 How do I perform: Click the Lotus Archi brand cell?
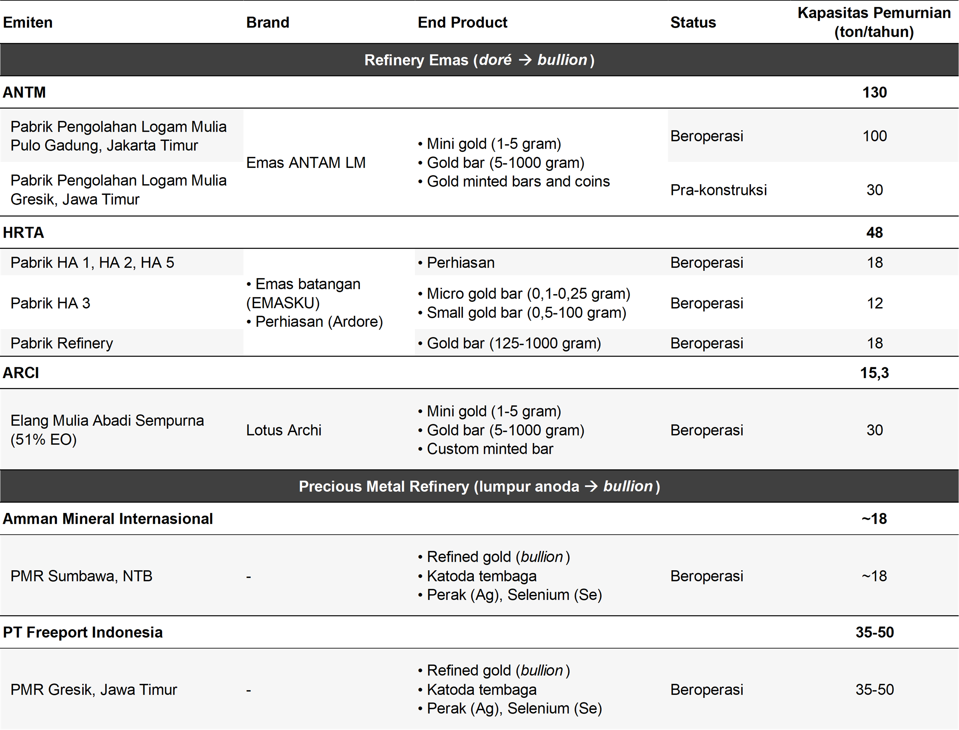tap(284, 430)
